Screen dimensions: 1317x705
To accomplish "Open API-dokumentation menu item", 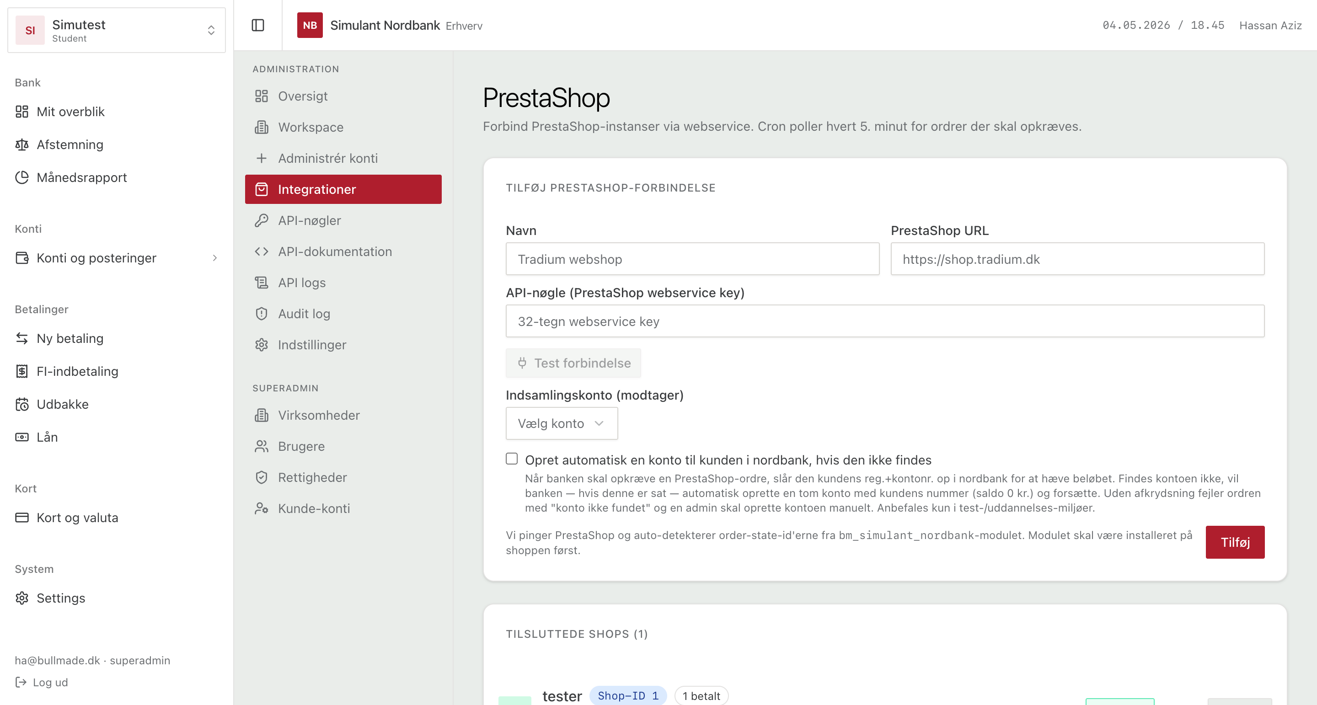I will [x=343, y=251].
